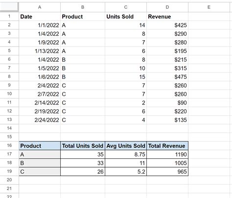Screen dimensions: 232x198
Task: Select the cell with date 1/5/2022
Action: point(40,68)
